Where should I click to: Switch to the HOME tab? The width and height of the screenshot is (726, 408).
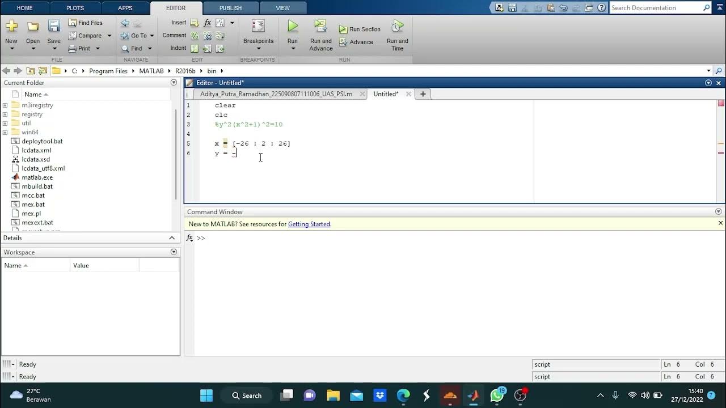(x=24, y=8)
